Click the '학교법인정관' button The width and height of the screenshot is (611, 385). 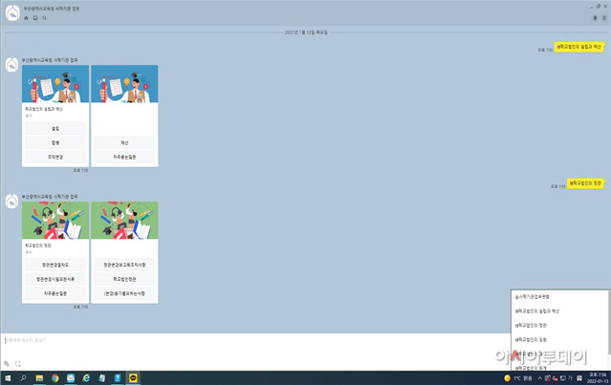[x=124, y=278]
